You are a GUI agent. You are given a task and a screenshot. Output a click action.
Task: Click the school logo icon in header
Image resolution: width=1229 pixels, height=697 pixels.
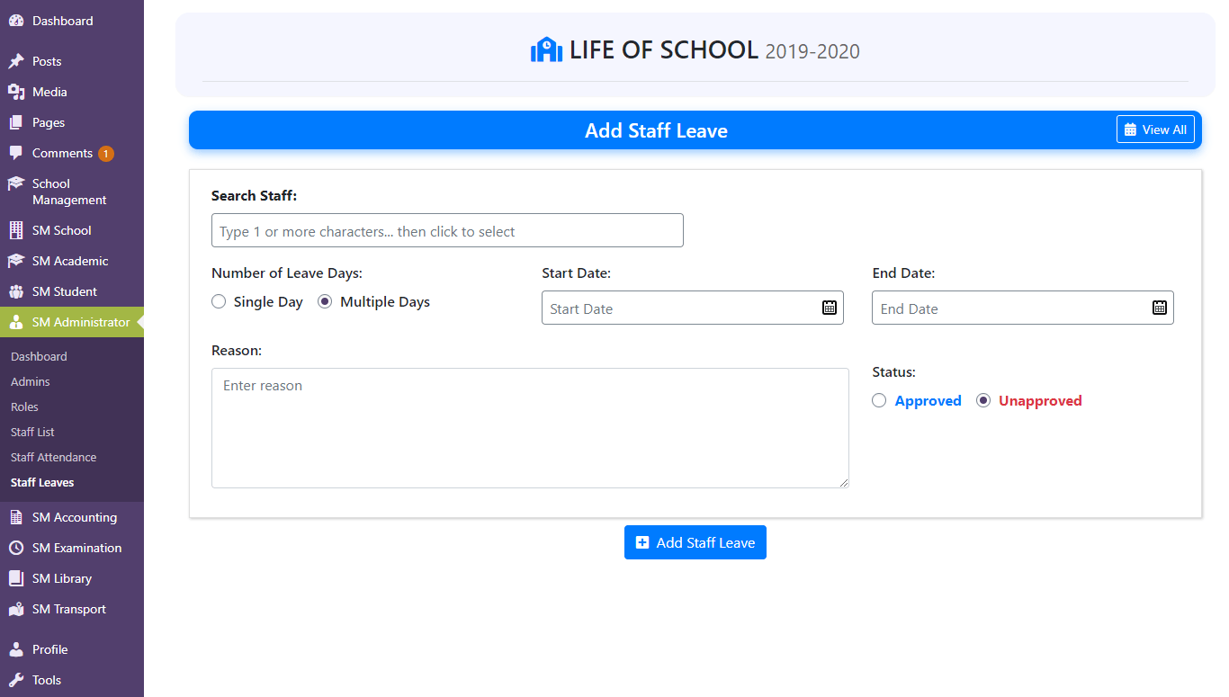tap(546, 49)
